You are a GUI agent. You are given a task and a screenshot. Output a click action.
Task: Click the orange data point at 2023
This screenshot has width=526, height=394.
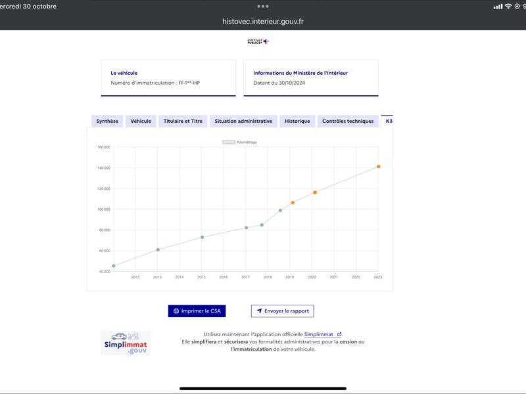(x=379, y=167)
